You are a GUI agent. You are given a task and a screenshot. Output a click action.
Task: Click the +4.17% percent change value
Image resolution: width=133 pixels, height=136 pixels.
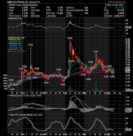point(119,8)
